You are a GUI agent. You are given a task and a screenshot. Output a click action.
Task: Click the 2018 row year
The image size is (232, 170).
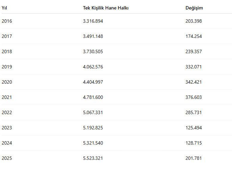click(x=7, y=51)
